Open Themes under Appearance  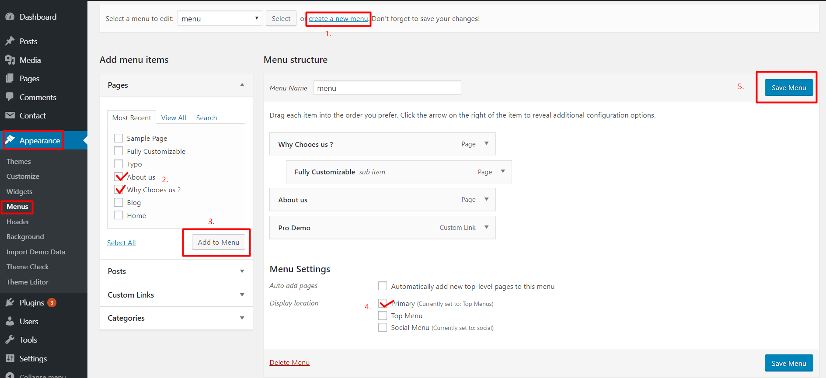click(19, 161)
